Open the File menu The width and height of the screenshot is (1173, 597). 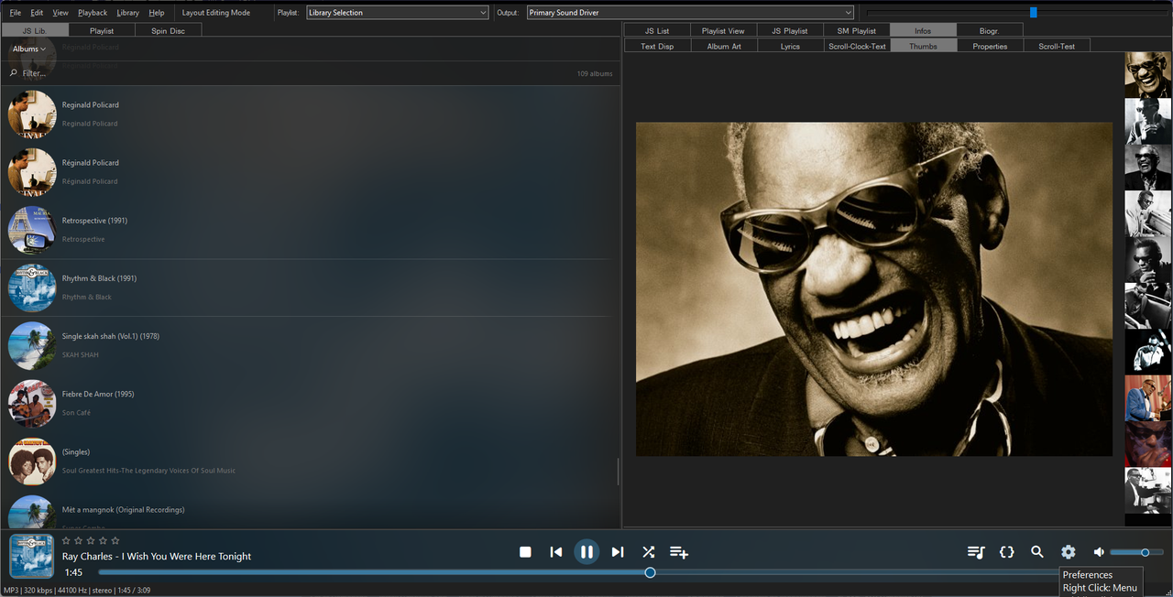tap(16, 13)
